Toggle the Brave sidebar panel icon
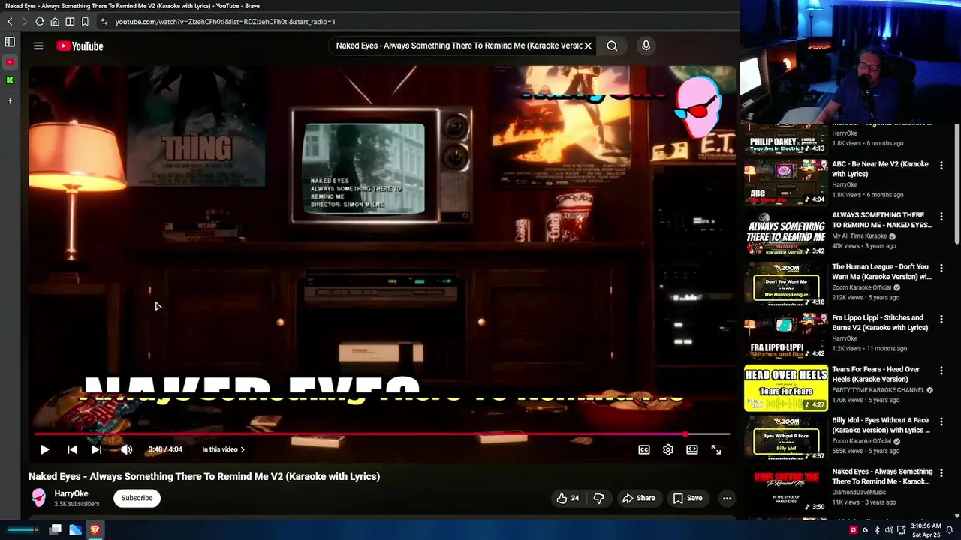Image resolution: width=961 pixels, height=540 pixels. (10, 43)
